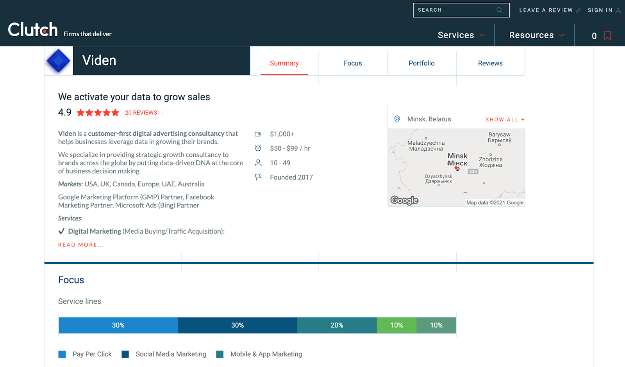The width and height of the screenshot is (625, 367).
Task: Click the Map data ©2021 Google attribution
Action: [495, 203]
